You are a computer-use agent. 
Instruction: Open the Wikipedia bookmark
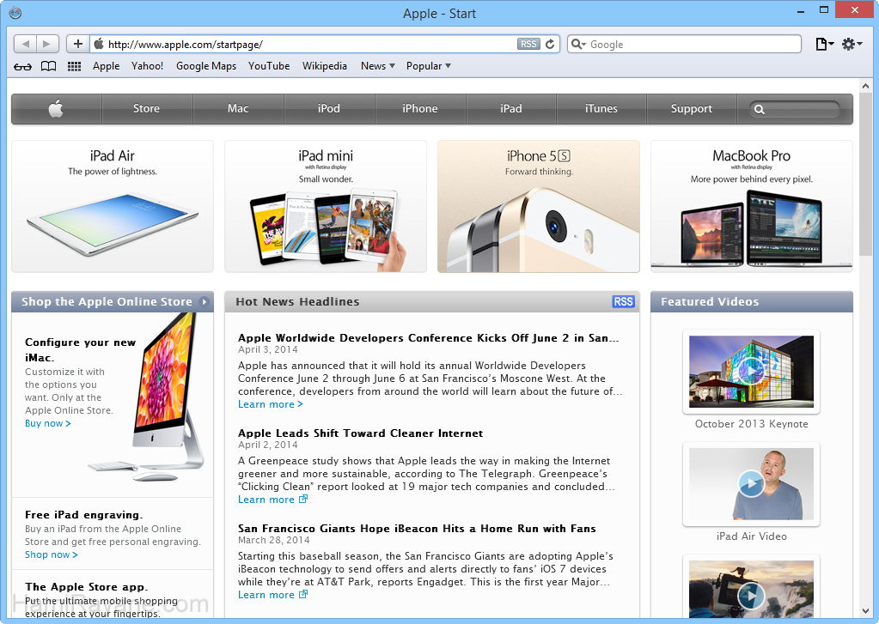pos(325,66)
